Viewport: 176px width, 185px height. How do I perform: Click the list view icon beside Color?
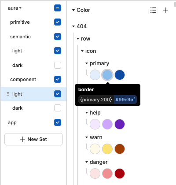[153, 10]
